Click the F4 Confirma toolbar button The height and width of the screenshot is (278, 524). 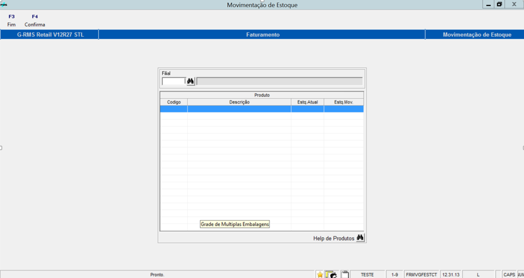coord(35,20)
